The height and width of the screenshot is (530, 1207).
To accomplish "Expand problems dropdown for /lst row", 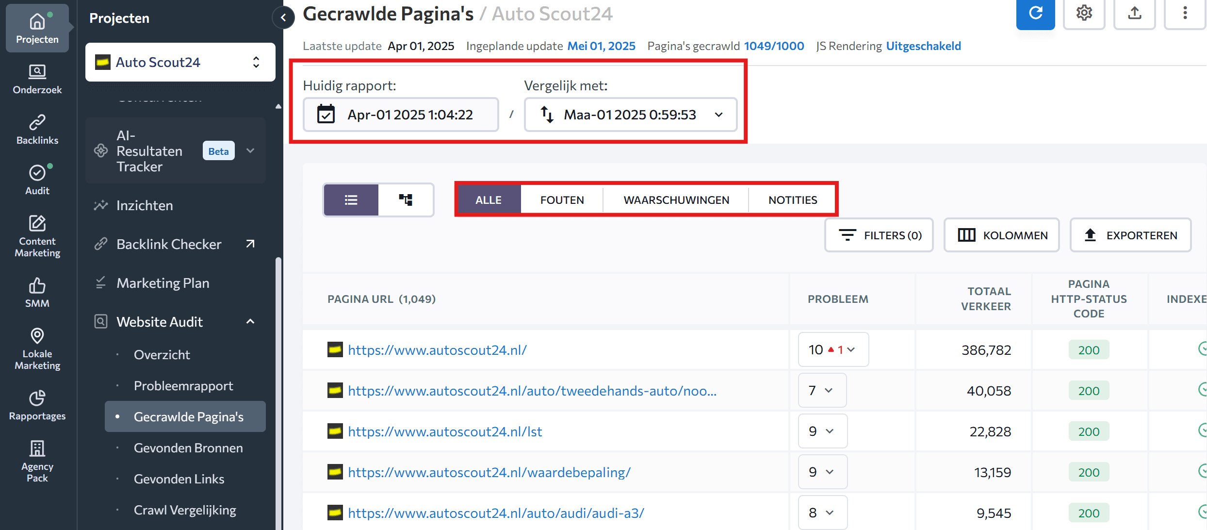I will pyautogui.click(x=823, y=431).
